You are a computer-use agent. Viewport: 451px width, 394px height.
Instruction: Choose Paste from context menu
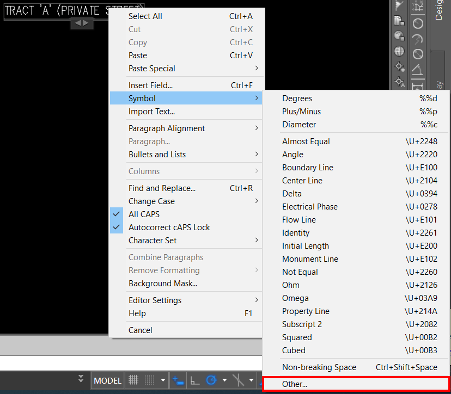click(x=186, y=55)
